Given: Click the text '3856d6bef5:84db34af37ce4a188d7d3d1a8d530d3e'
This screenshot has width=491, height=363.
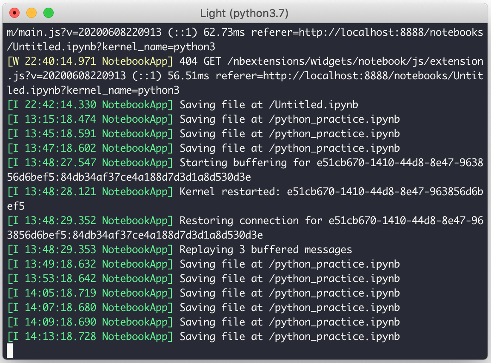Looking at the screenshot, I should [x=135, y=235].
